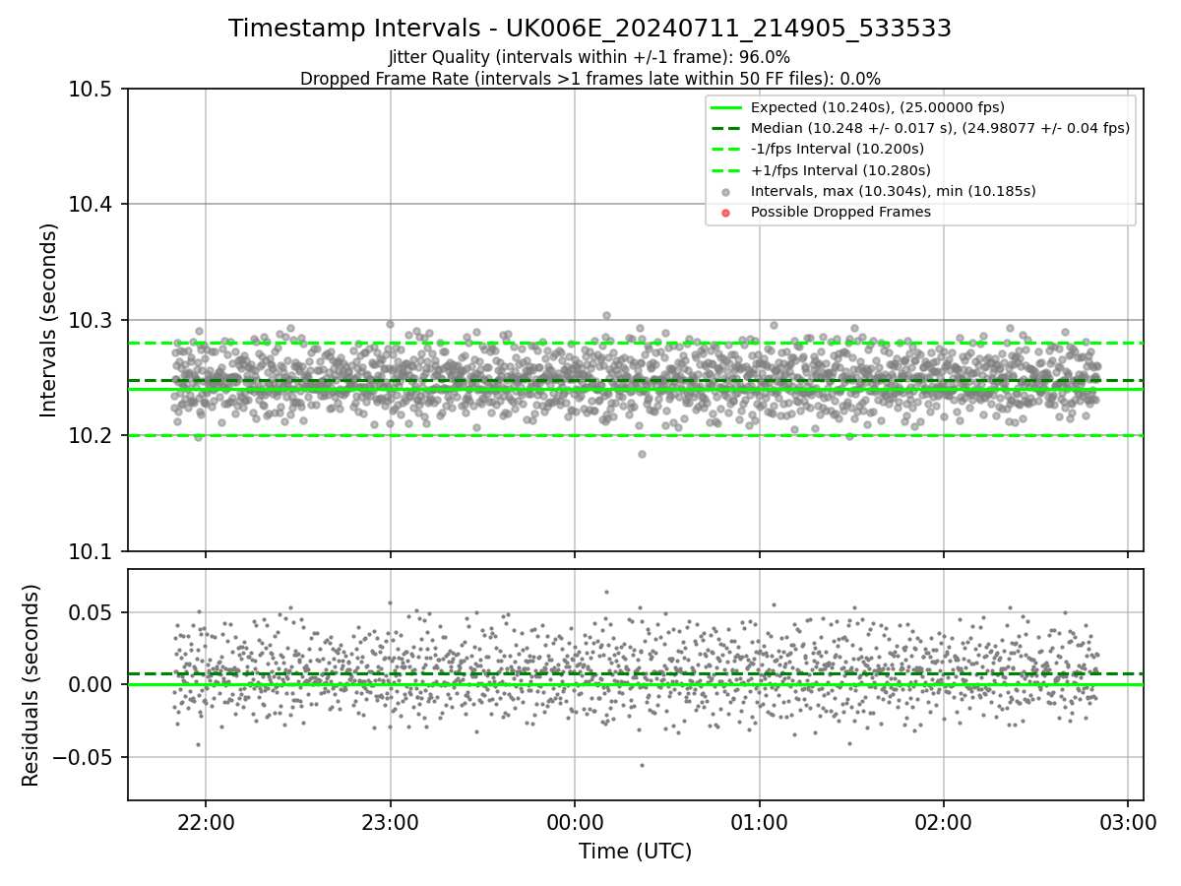Click the −0.05 tick label on Residuals axis

pyautogui.click(x=85, y=757)
